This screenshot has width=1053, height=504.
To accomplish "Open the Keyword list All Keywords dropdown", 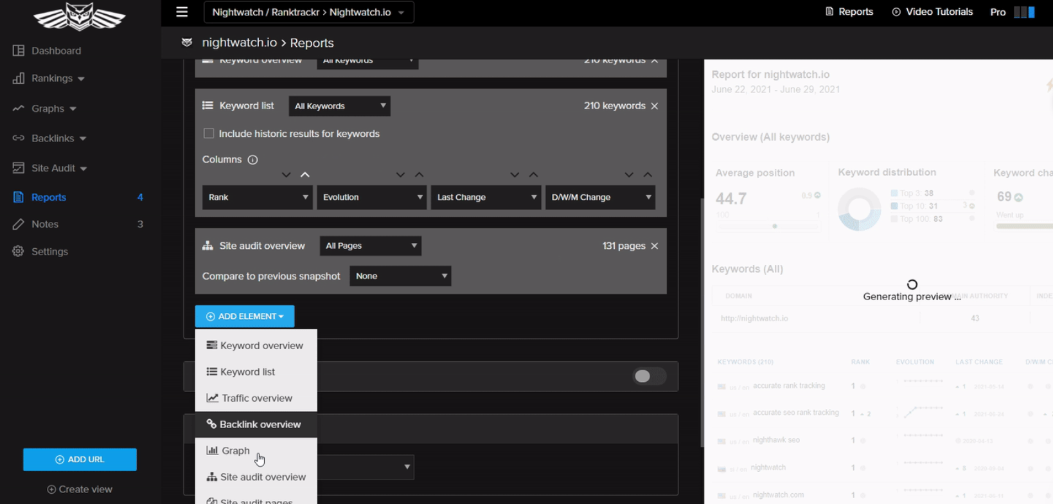I will click(x=339, y=106).
